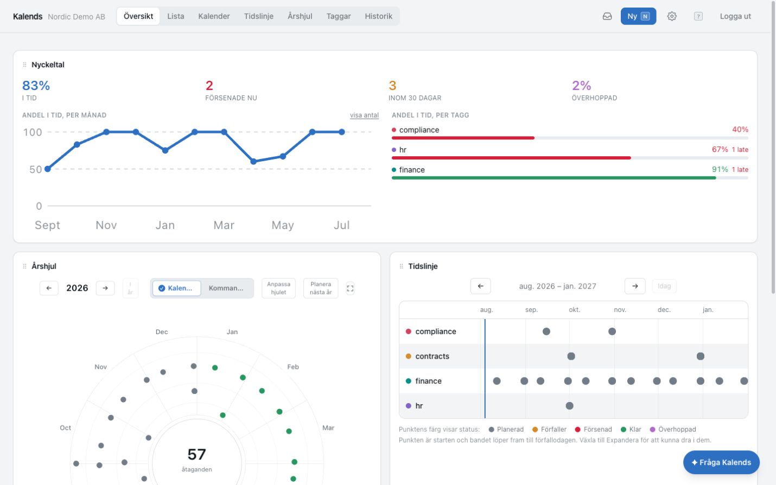Click the finance row label in Tidslinje
This screenshot has height=485, width=776.
click(428, 381)
